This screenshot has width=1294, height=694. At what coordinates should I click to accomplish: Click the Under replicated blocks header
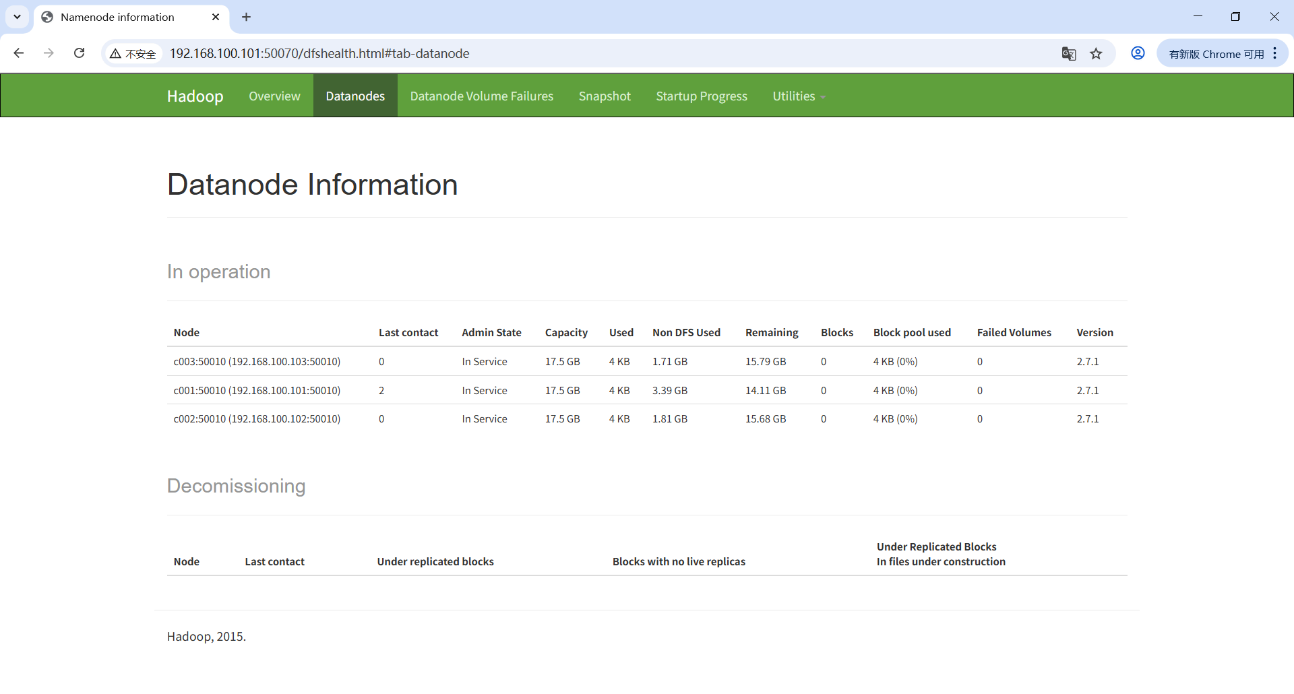[435, 562]
